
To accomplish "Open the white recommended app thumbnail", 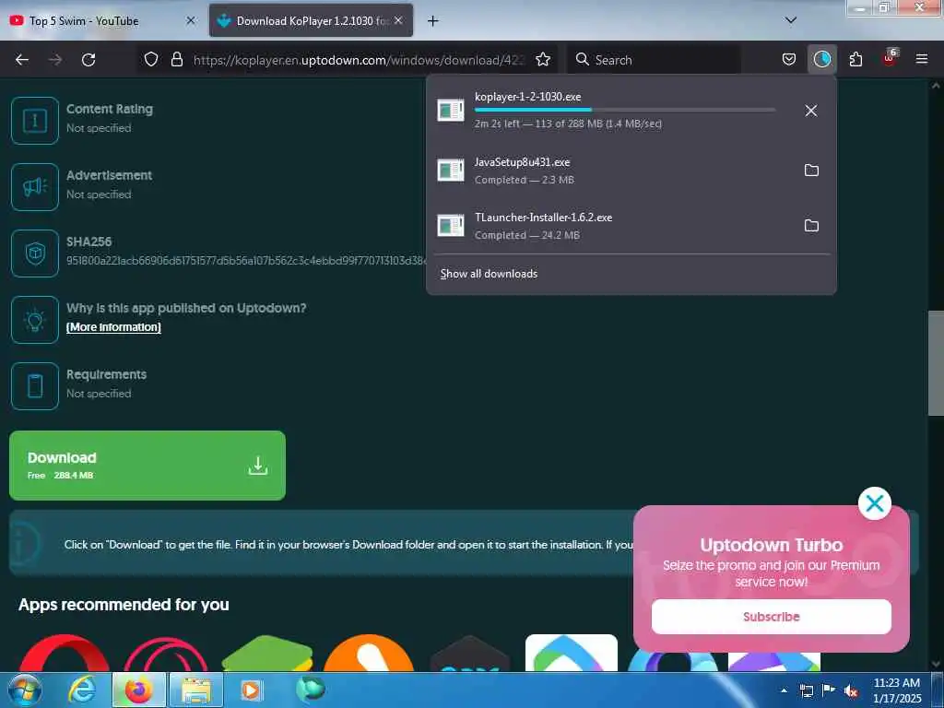I will pos(572,653).
